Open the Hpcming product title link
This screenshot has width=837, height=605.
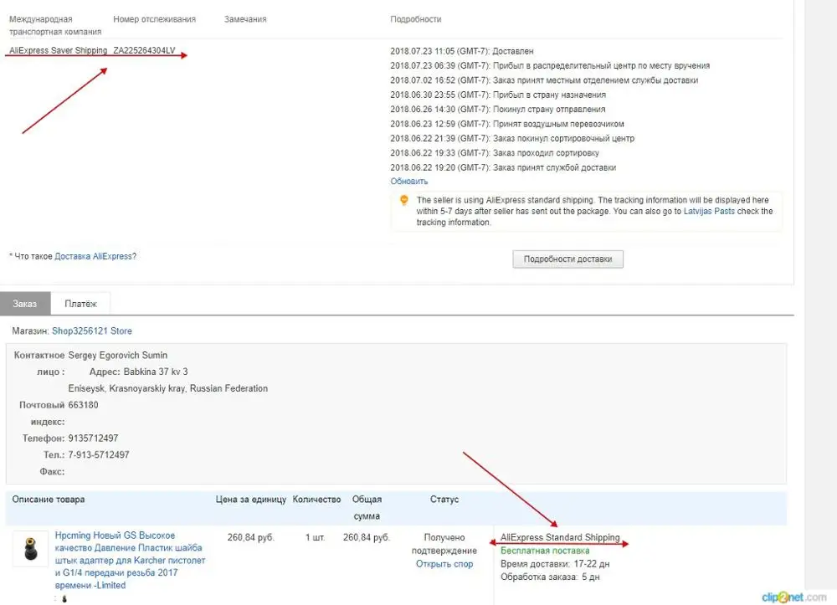[130, 560]
